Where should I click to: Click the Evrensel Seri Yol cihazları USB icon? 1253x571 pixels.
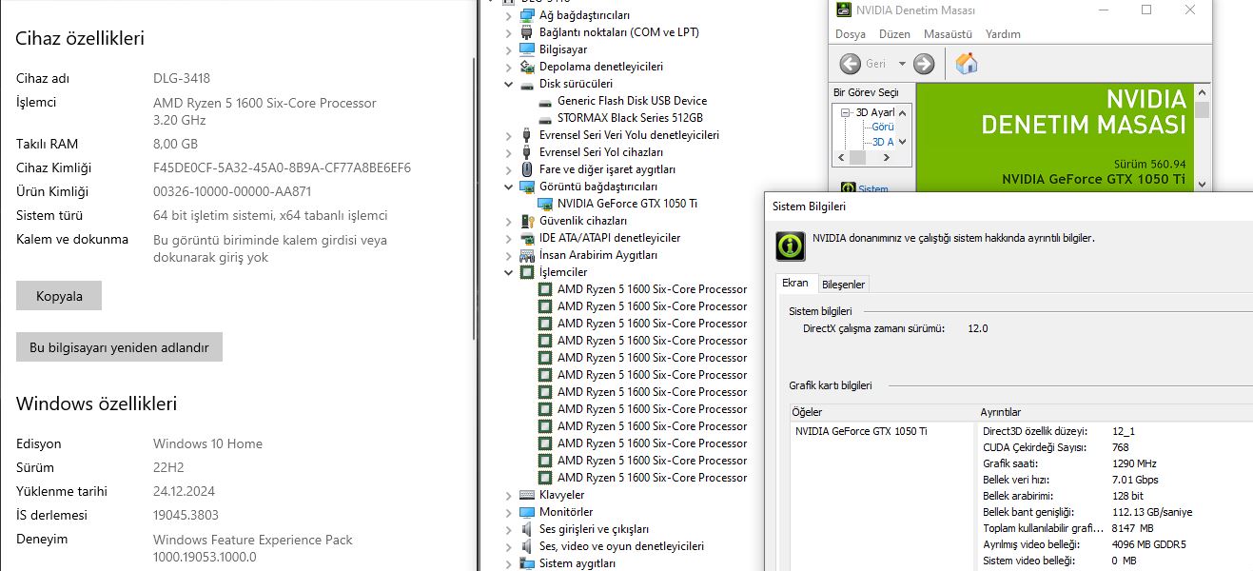coord(527,152)
